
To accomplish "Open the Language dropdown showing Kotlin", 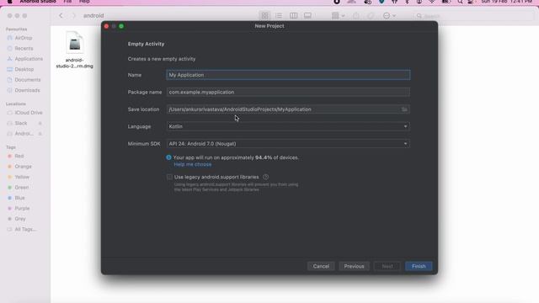I will pos(288,126).
